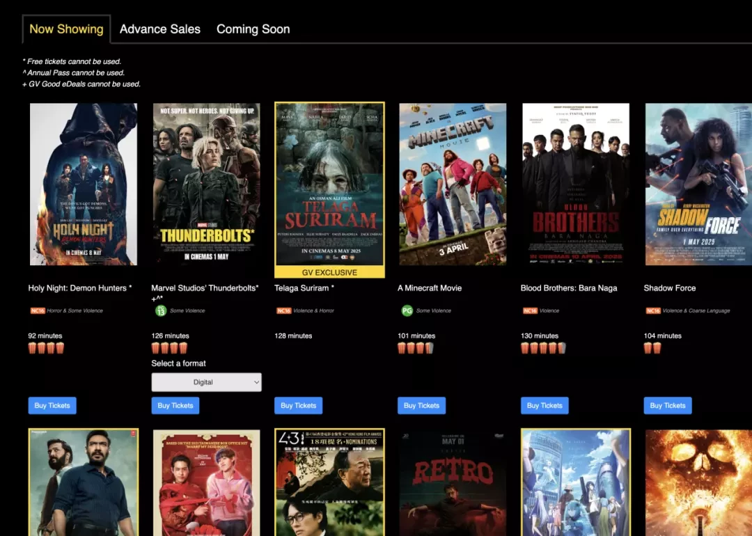This screenshot has height=536, width=752.
Task: Click the 'Horror & Some Violence' advisory text
Action: 75,310
